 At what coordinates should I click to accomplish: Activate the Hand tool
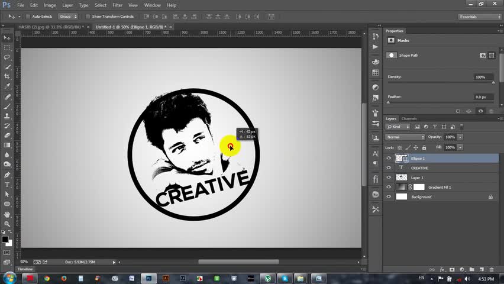(7, 214)
